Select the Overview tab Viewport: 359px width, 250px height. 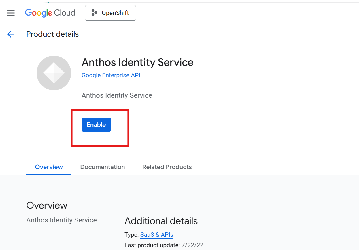tap(49, 167)
